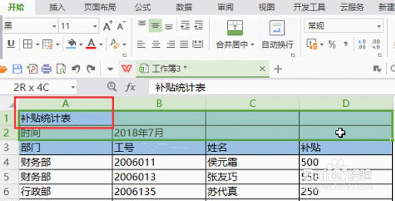Increase font size with A+ icon
The height and width of the screenshot is (201, 395).
[x=108, y=26]
